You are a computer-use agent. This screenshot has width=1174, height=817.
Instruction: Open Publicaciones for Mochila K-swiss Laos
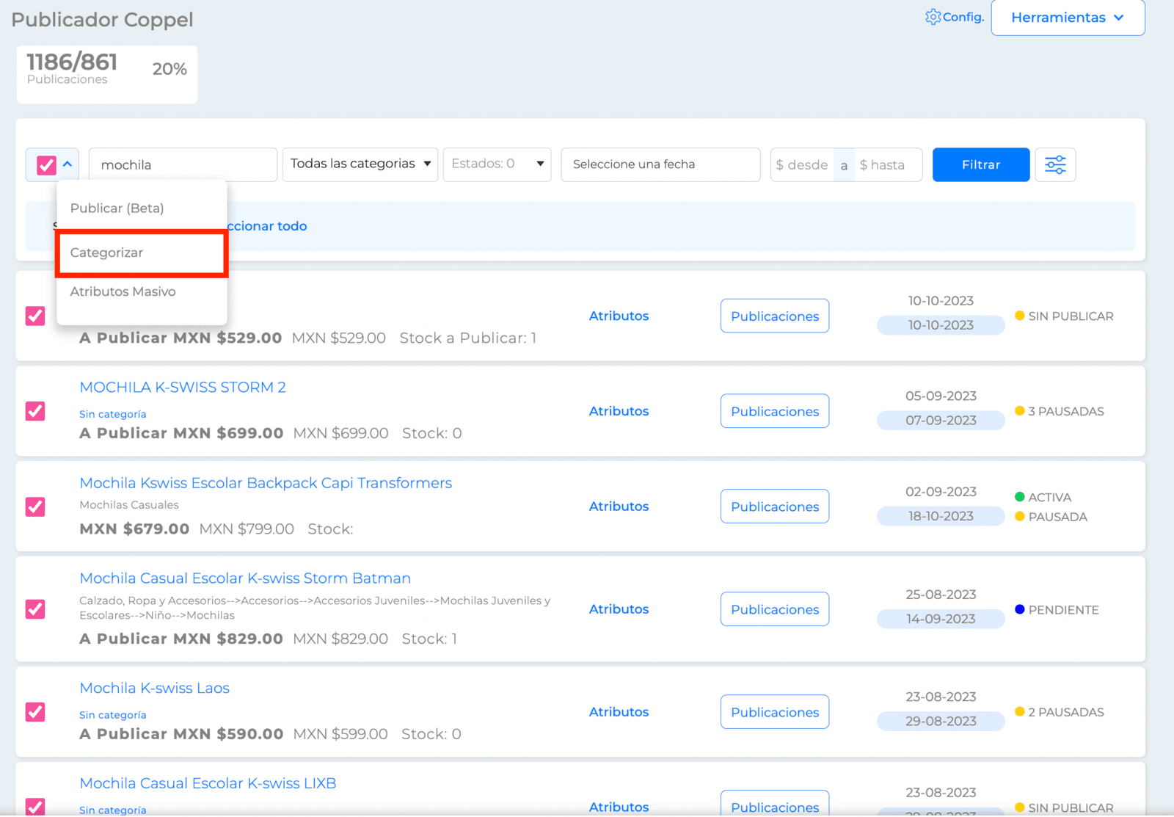click(775, 712)
